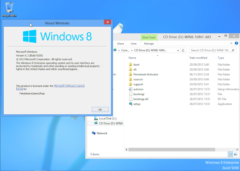Select the efi folder icon
The image size is (240, 171).
[x=130, y=69]
